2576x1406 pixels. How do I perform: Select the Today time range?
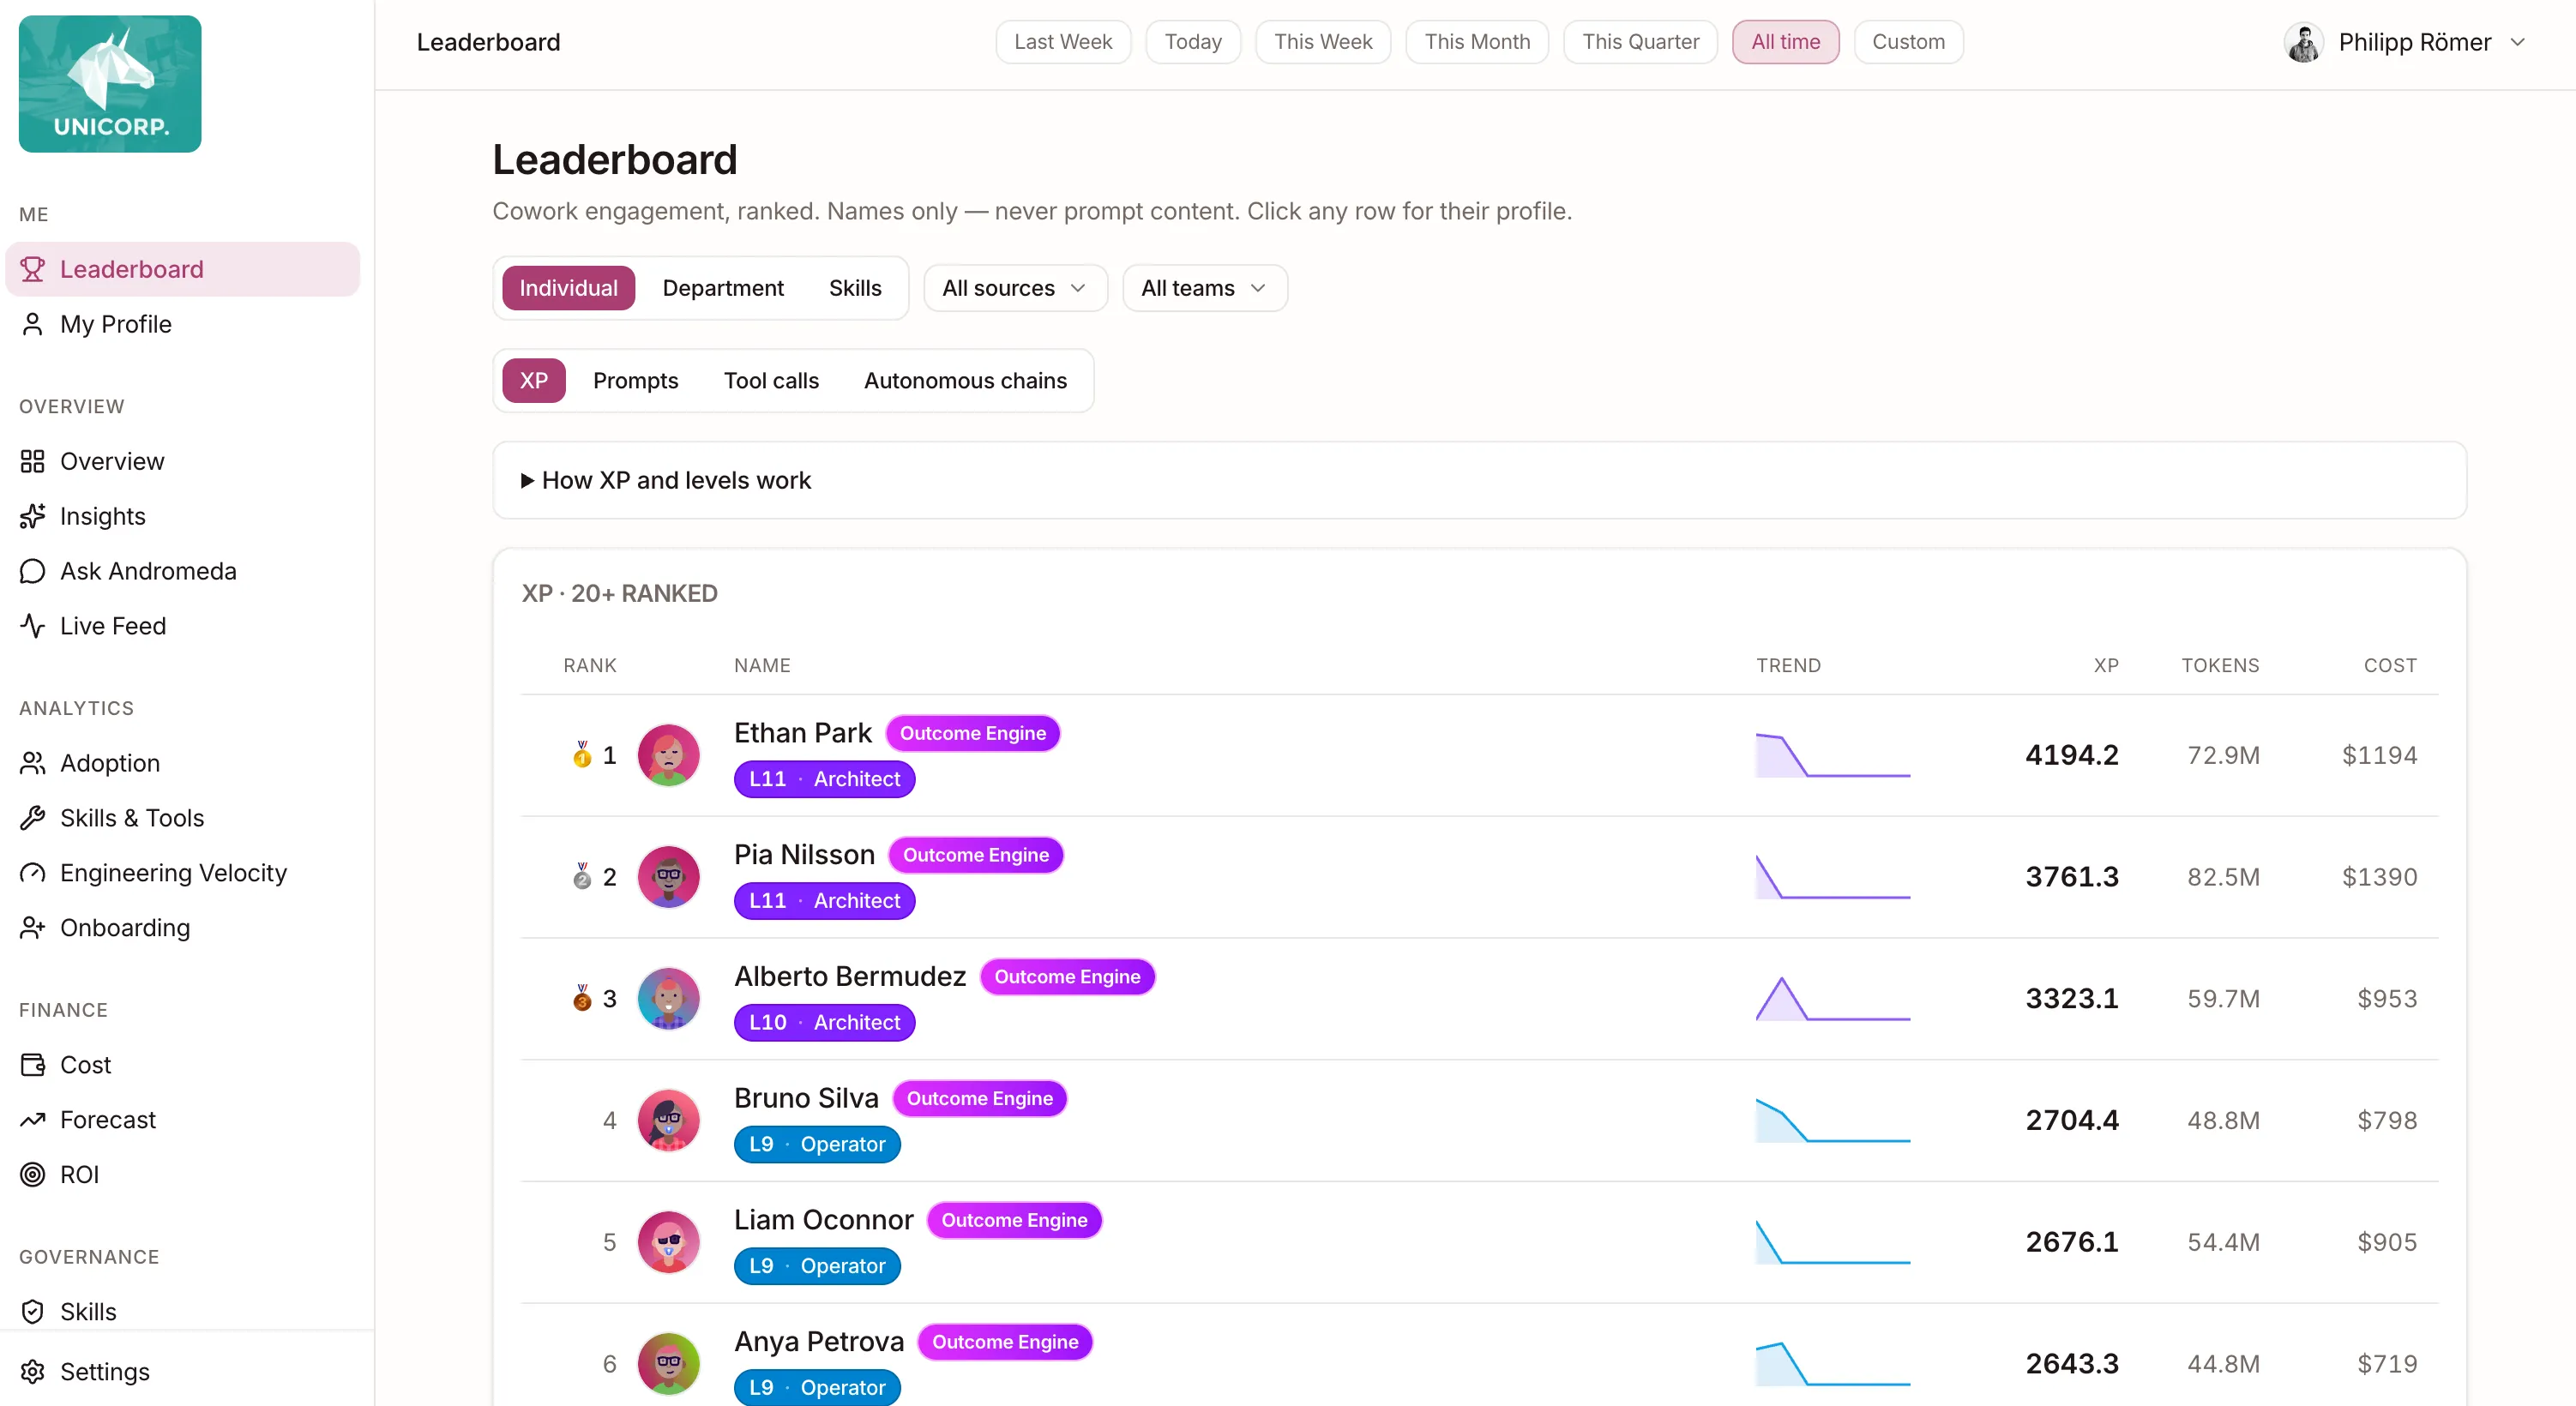tap(1193, 42)
